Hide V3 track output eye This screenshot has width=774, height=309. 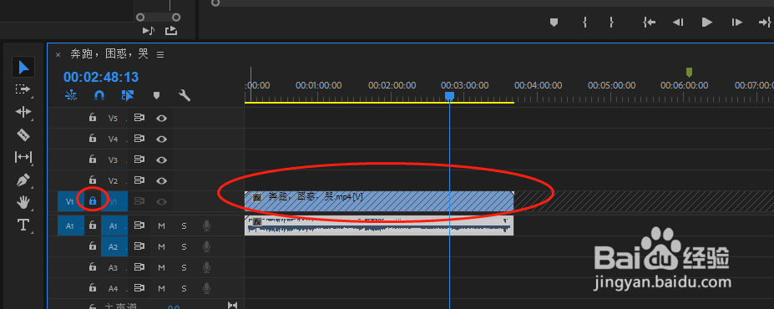click(161, 160)
